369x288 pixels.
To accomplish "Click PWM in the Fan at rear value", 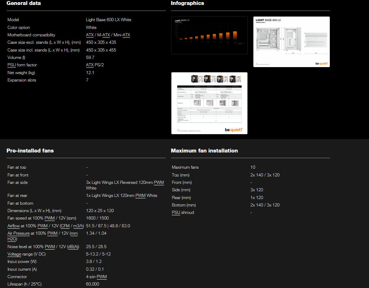I will click(140, 196).
